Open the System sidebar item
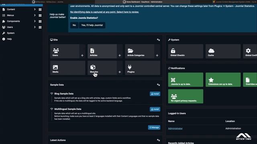Image resolution: width=257 pixels, height=144 pixels. (x=11, y=33)
